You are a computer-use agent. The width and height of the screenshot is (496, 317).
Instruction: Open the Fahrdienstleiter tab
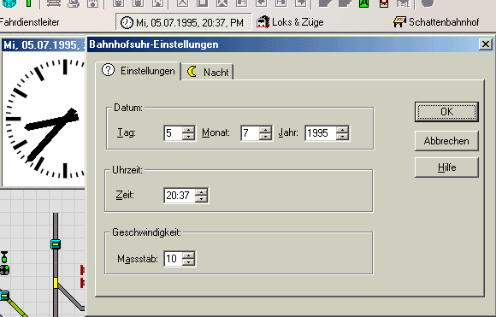point(29,22)
